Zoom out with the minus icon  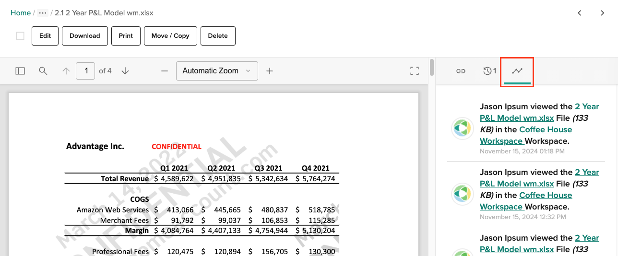165,71
